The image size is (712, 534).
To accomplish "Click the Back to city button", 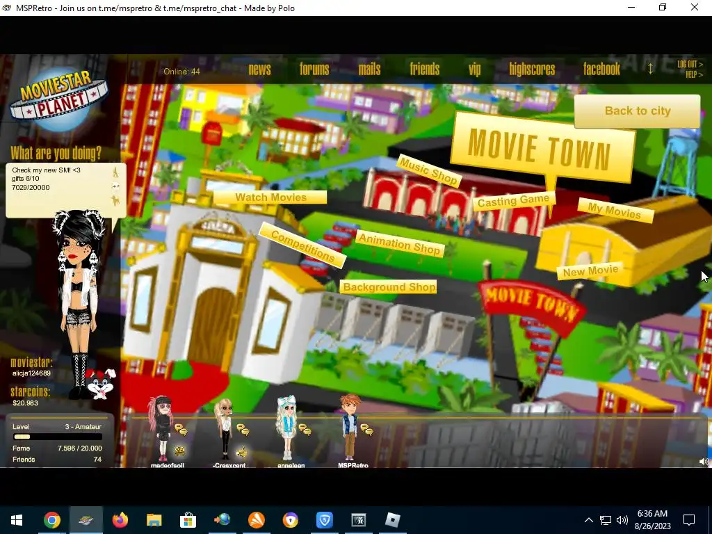I will point(638,111).
